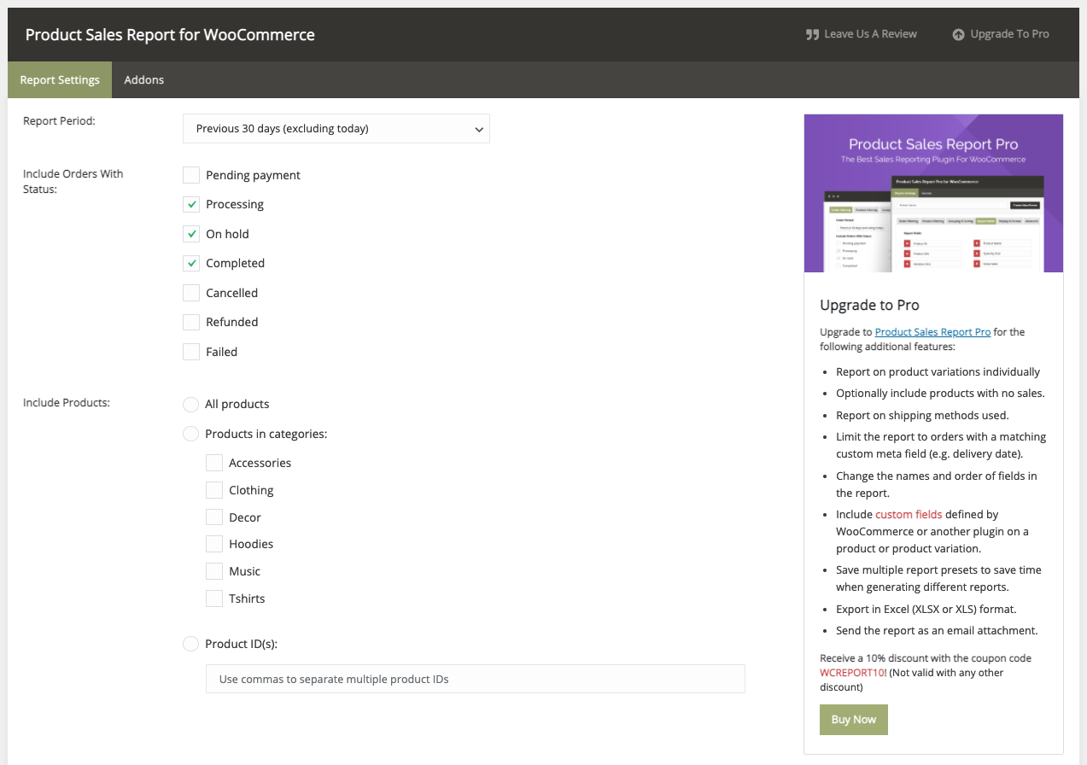The width and height of the screenshot is (1087, 765).
Task: Tick the Refunded checkbox
Action: (191, 322)
